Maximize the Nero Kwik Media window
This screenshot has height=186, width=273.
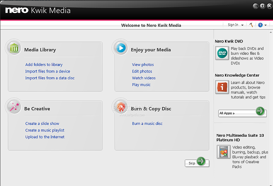262,6
